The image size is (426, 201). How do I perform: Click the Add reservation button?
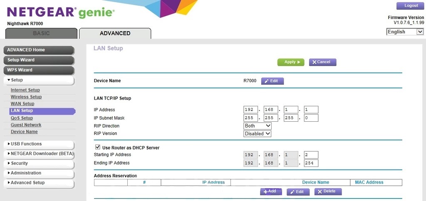click(x=271, y=191)
